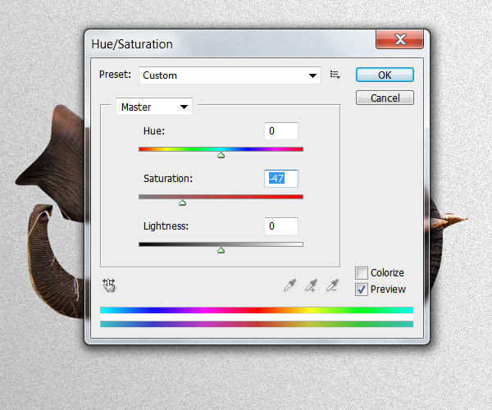Viewport: 492px width, 410px height.
Task: Click the Hue value field
Action: click(x=281, y=131)
